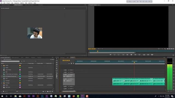Select the Rolling Edit tool
This screenshot has height=98, width=175.
[57, 65]
